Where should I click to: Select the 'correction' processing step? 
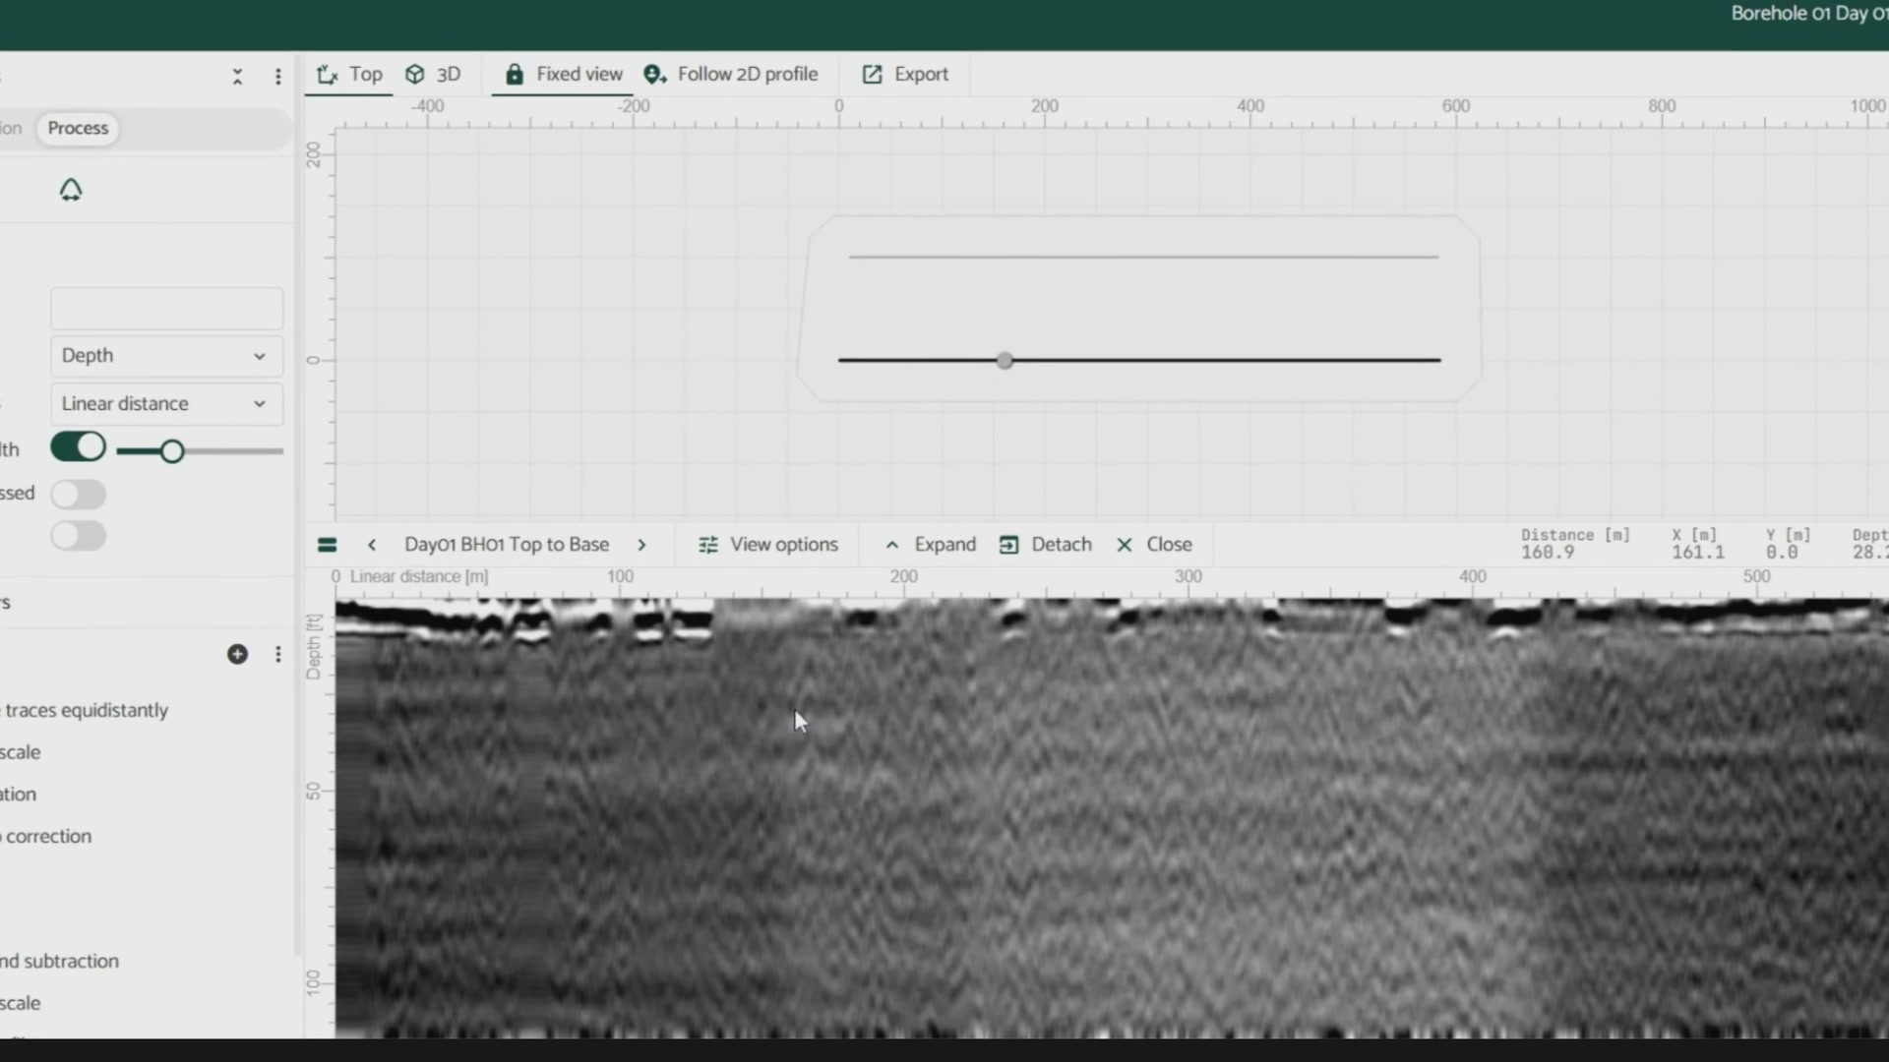click(x=47, y=836)
